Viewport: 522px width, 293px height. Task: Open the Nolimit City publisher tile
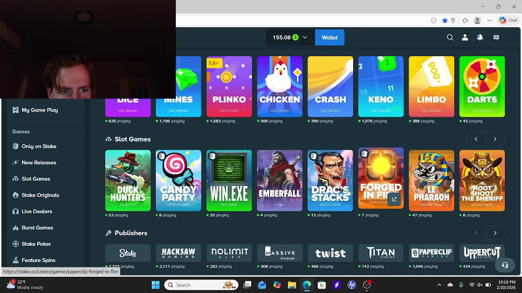tap(229, 253)
